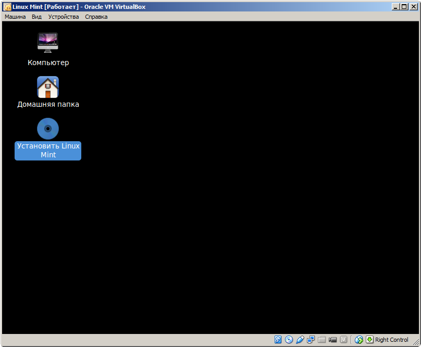This screenshot has width=421, height=347.
Task: Maximize the VirtualBox window
Action: (404, 7)
